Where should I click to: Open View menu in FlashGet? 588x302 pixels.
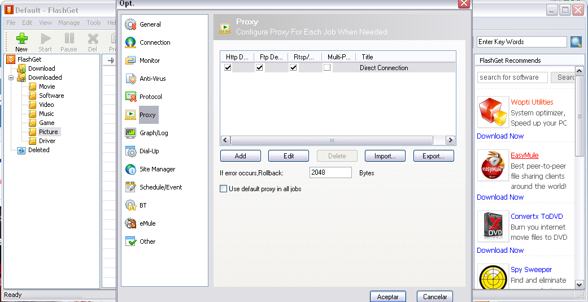[x=45, y=23]
